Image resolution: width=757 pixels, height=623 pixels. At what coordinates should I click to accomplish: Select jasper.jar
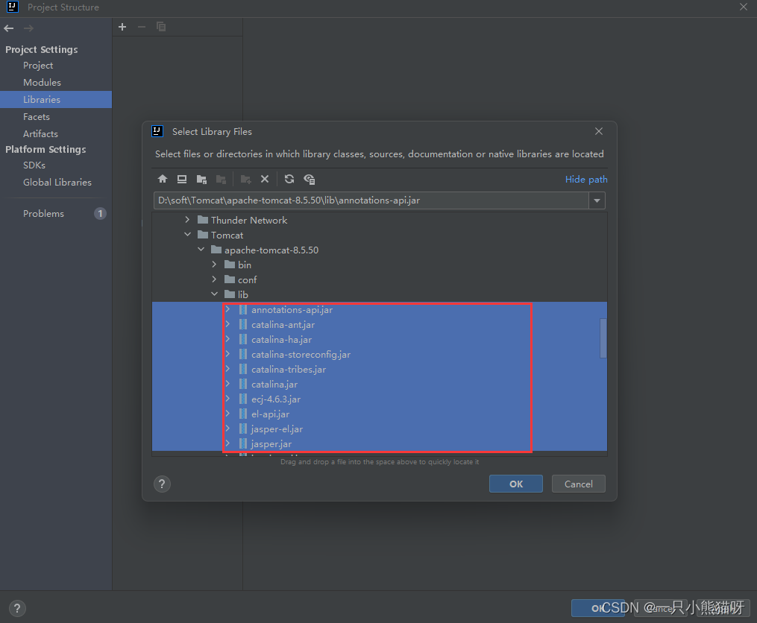379,444
